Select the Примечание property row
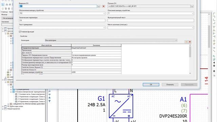The width and height of the screenshot is (217, 122). tap(46, 50)
